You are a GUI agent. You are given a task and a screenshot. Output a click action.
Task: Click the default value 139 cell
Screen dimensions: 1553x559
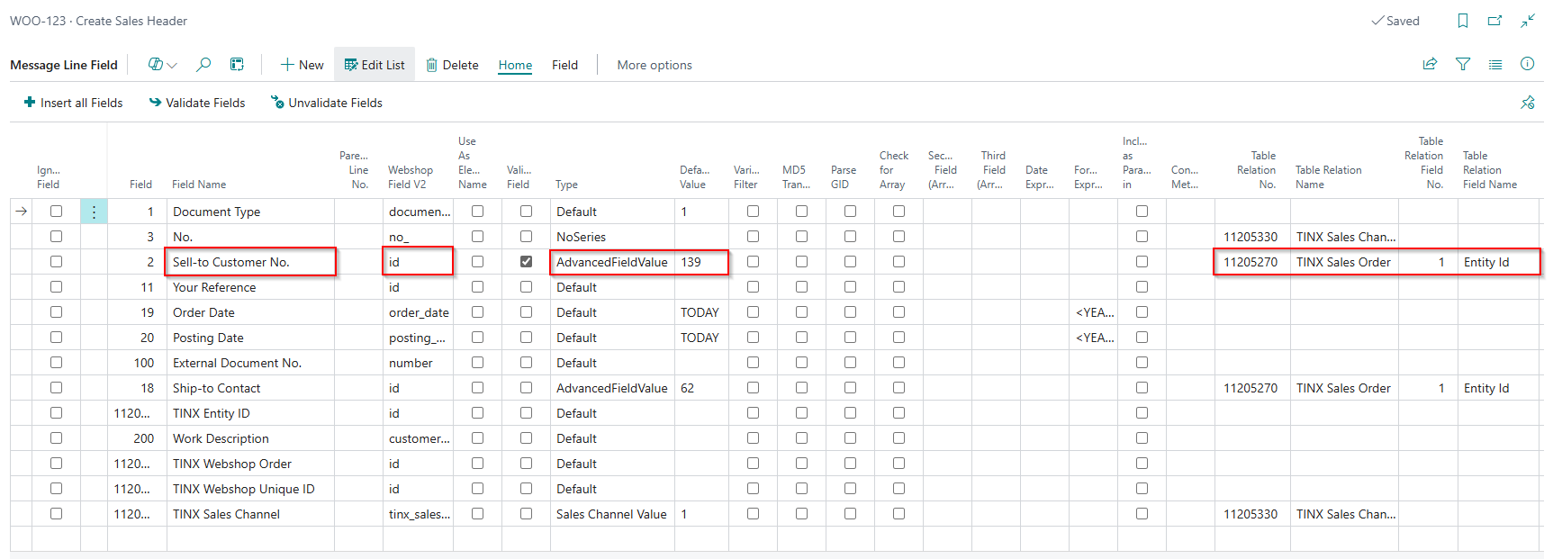click(701, 262)
